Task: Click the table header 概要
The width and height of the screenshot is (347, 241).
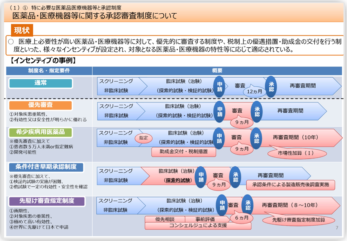Action: pyautogui.click(x=217, y=70)
